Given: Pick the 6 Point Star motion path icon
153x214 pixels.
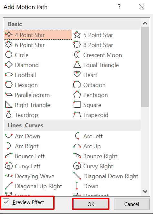Looking at the screenshot, I should [x=8, y=44].
